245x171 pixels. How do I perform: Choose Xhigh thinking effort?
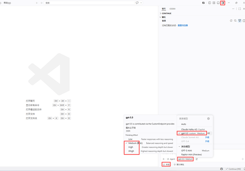tap(150, 151)
